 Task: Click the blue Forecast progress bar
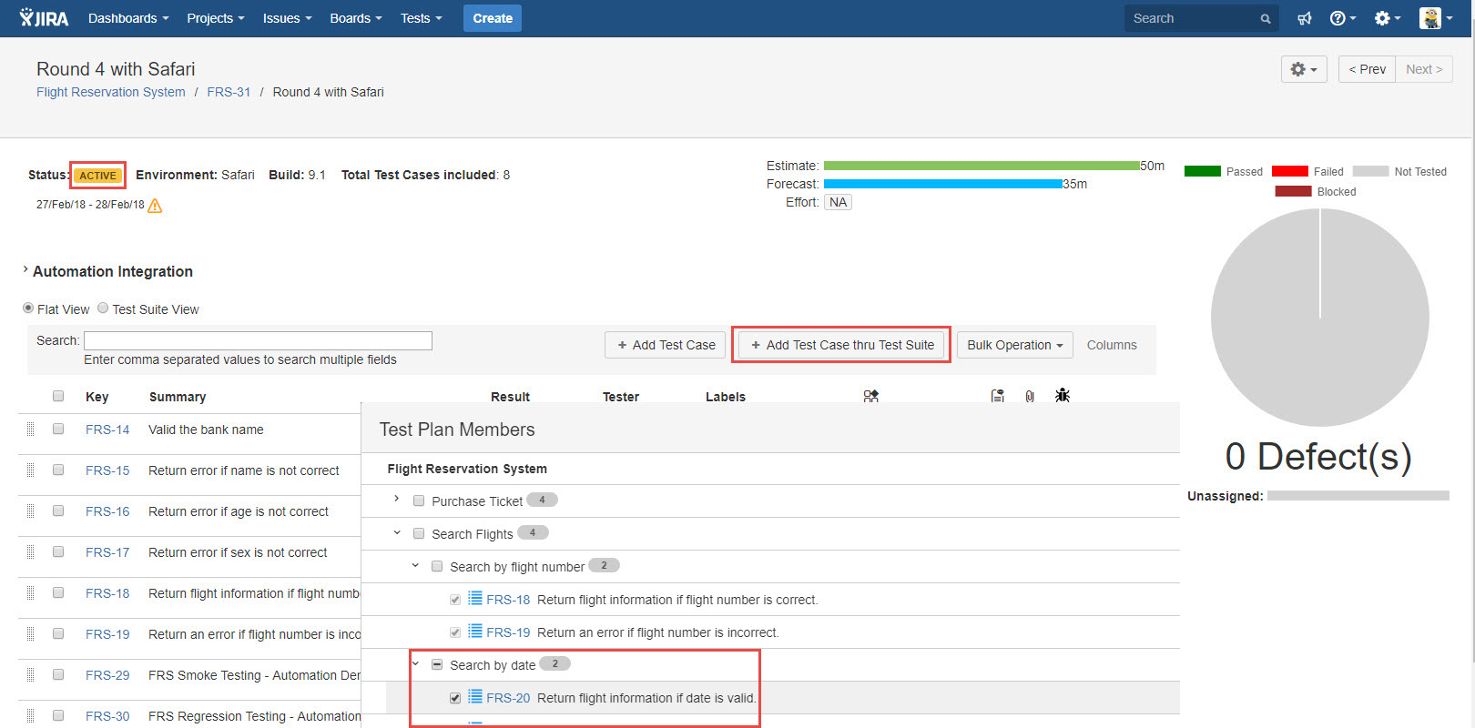coord(943,184)
